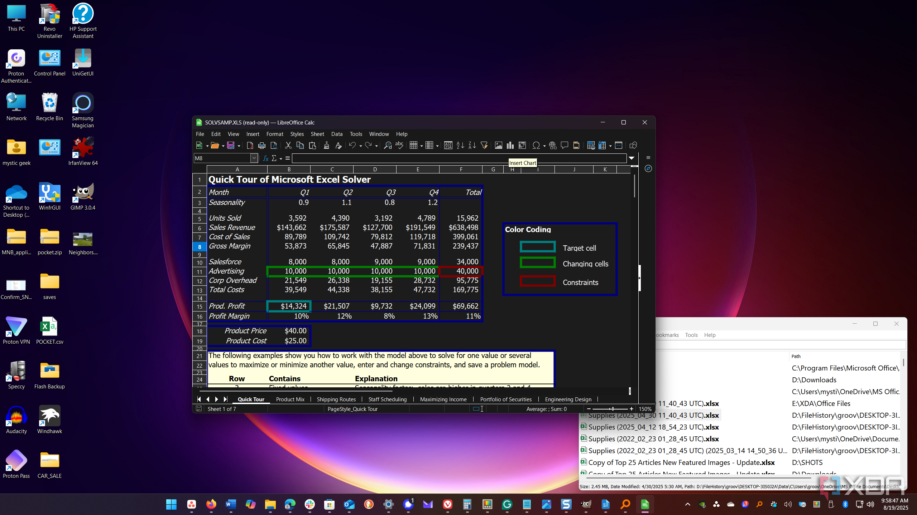This screenshot has width=917, height=515.
Task: Toggle the selection mode status indicator
Action: (x=478, y=409)
